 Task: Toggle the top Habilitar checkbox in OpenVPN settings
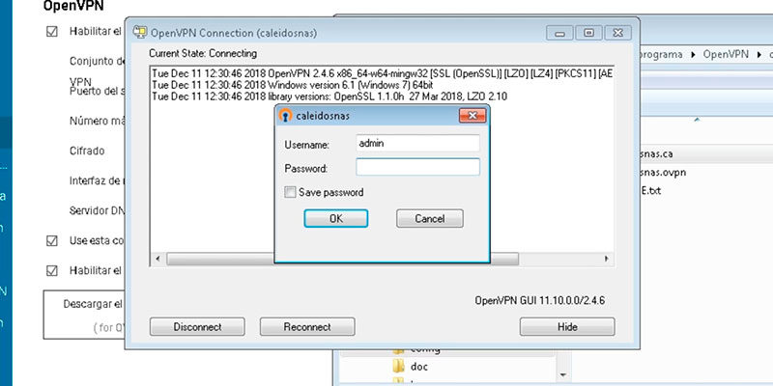click(x=52, y=32)
